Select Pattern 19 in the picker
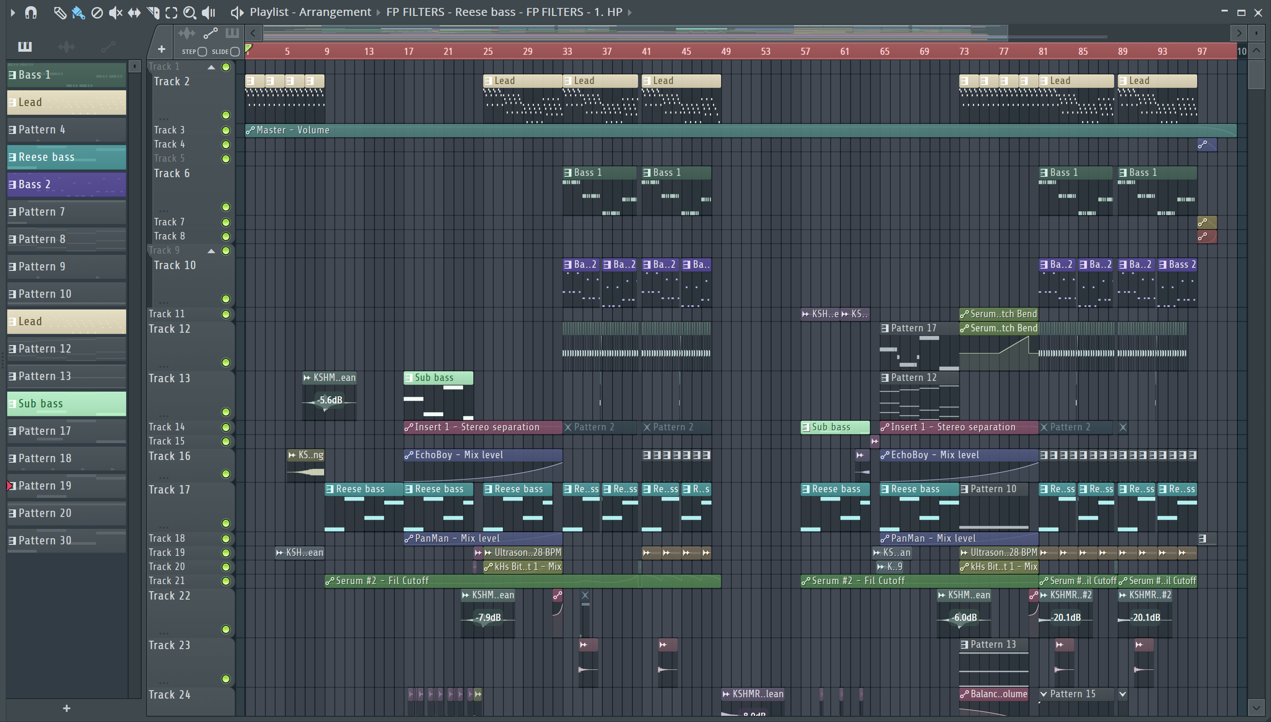Image resolution: width=1271 pixels, height=722 pixels. (x=66, y=486)
